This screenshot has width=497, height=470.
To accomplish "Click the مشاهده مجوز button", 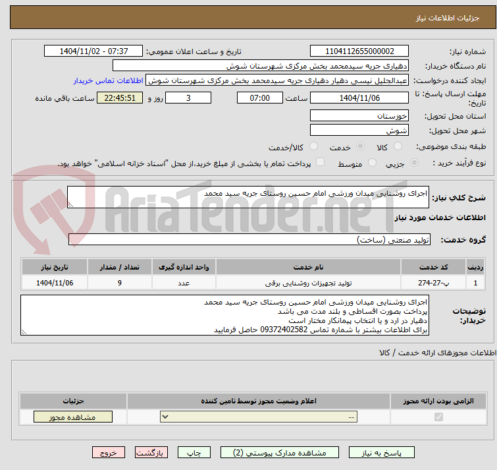I will click(73, 417).
